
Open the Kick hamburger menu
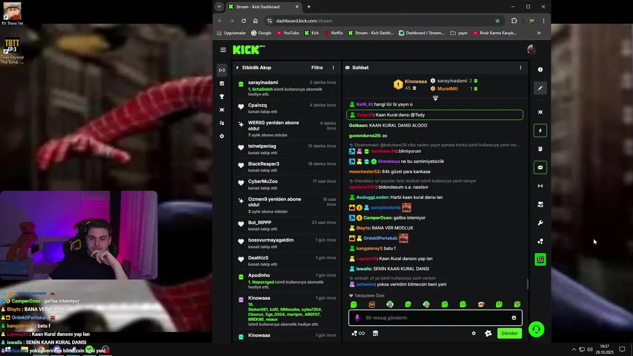click(223, 50)
